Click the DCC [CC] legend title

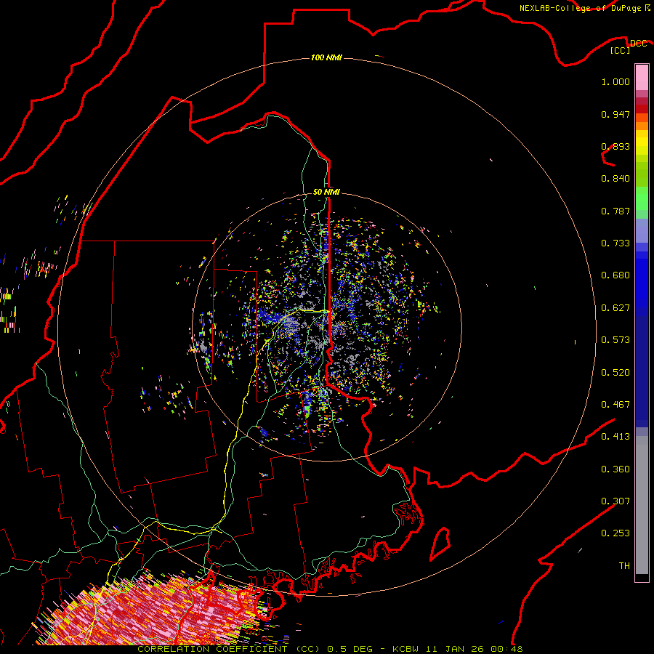point(629,47)
